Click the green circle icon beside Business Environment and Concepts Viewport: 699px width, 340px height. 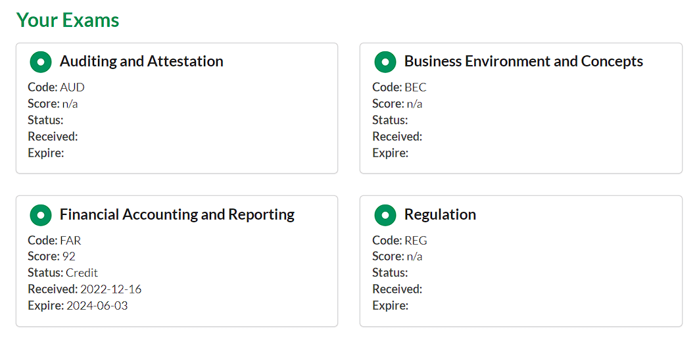coord(385,62)
